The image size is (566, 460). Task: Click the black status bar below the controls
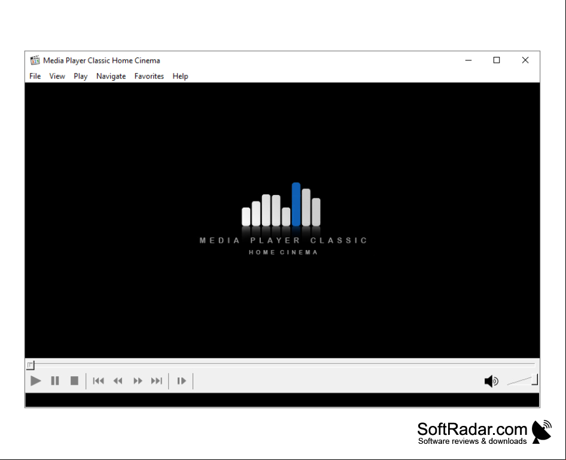(x=282, y=400)
